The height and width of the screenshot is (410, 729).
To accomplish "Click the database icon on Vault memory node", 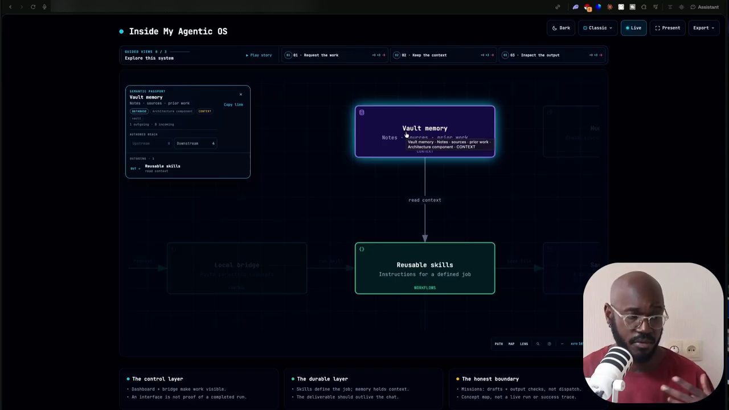I will point(362,113).
